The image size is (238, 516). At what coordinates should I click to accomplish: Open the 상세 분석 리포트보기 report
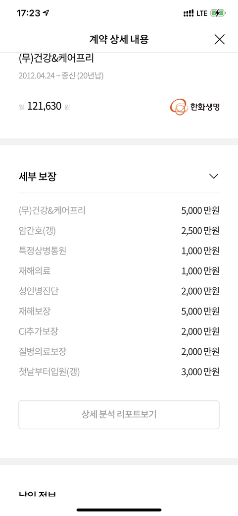click(119, 415)
